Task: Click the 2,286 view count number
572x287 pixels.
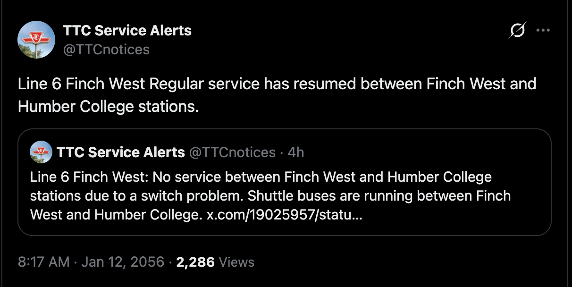Action: (x=195, y=262)
